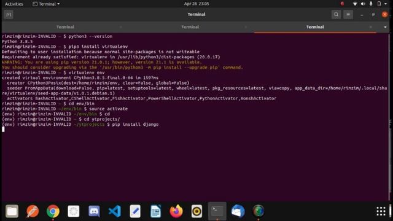Image resolution: width=393 pixels, height=221 pixels.
Task: Click the 'Requirement already satisfied' line
Action: click(x=111, y=57)
